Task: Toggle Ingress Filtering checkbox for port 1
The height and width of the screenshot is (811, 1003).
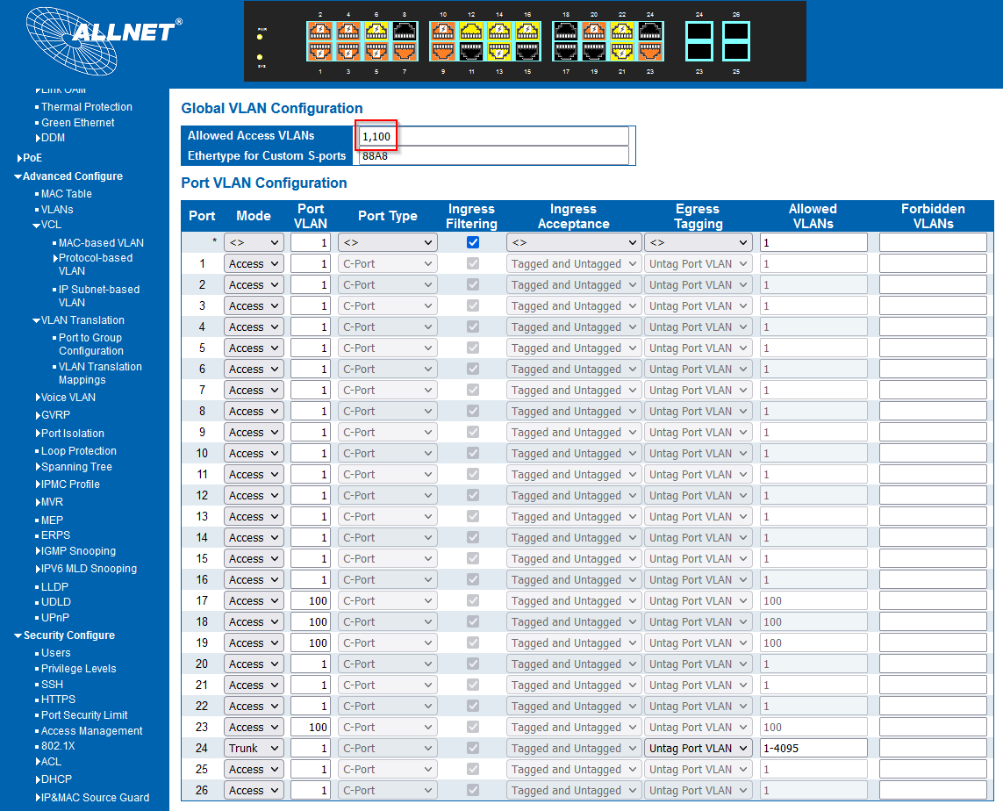Action: pyautogui.click(x=473, y=263)
